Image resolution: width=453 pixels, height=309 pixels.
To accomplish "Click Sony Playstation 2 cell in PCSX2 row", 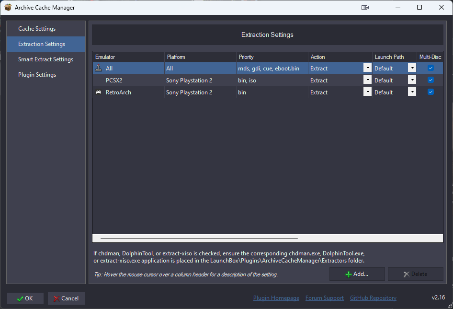I will coord(201,80).
